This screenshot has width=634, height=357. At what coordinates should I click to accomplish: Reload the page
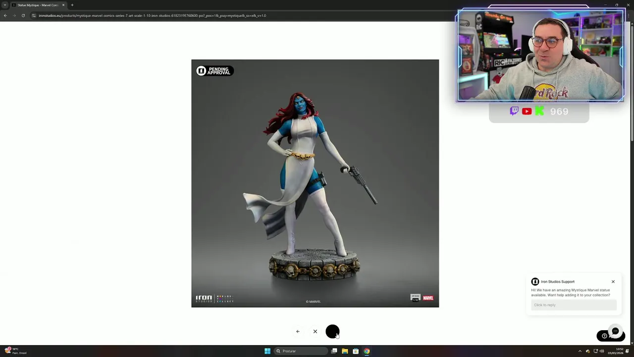(x=23, y=15)
